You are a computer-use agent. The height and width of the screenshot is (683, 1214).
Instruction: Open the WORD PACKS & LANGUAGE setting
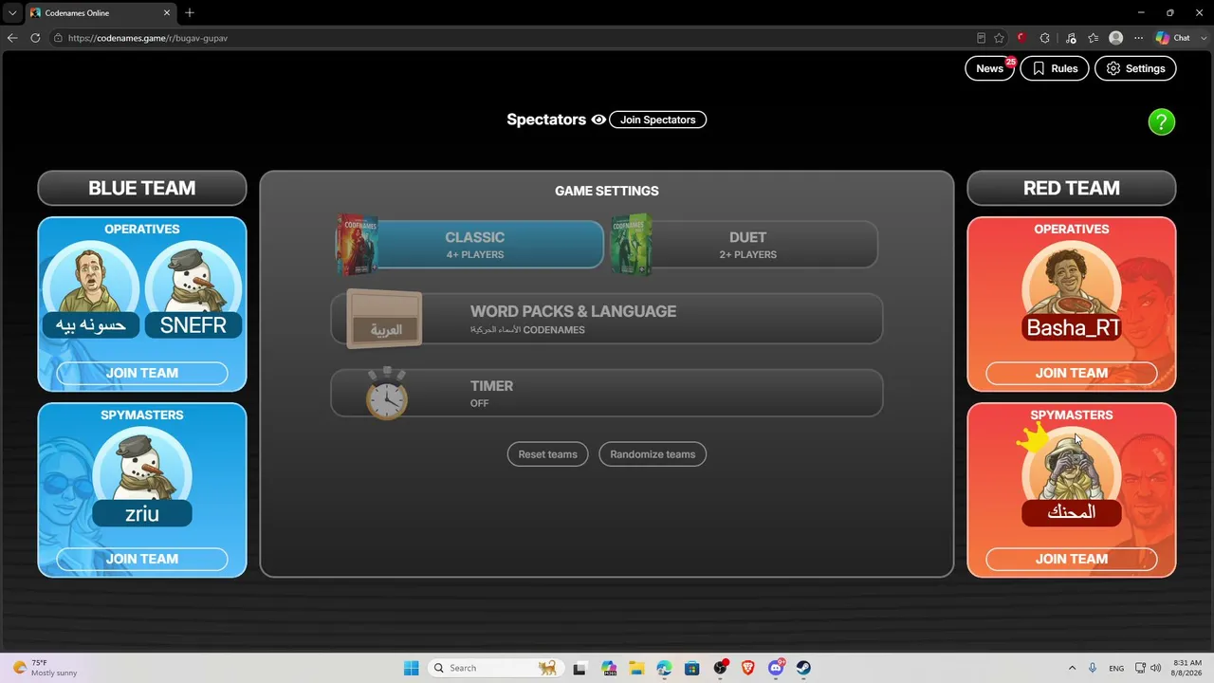click(607, 319)
